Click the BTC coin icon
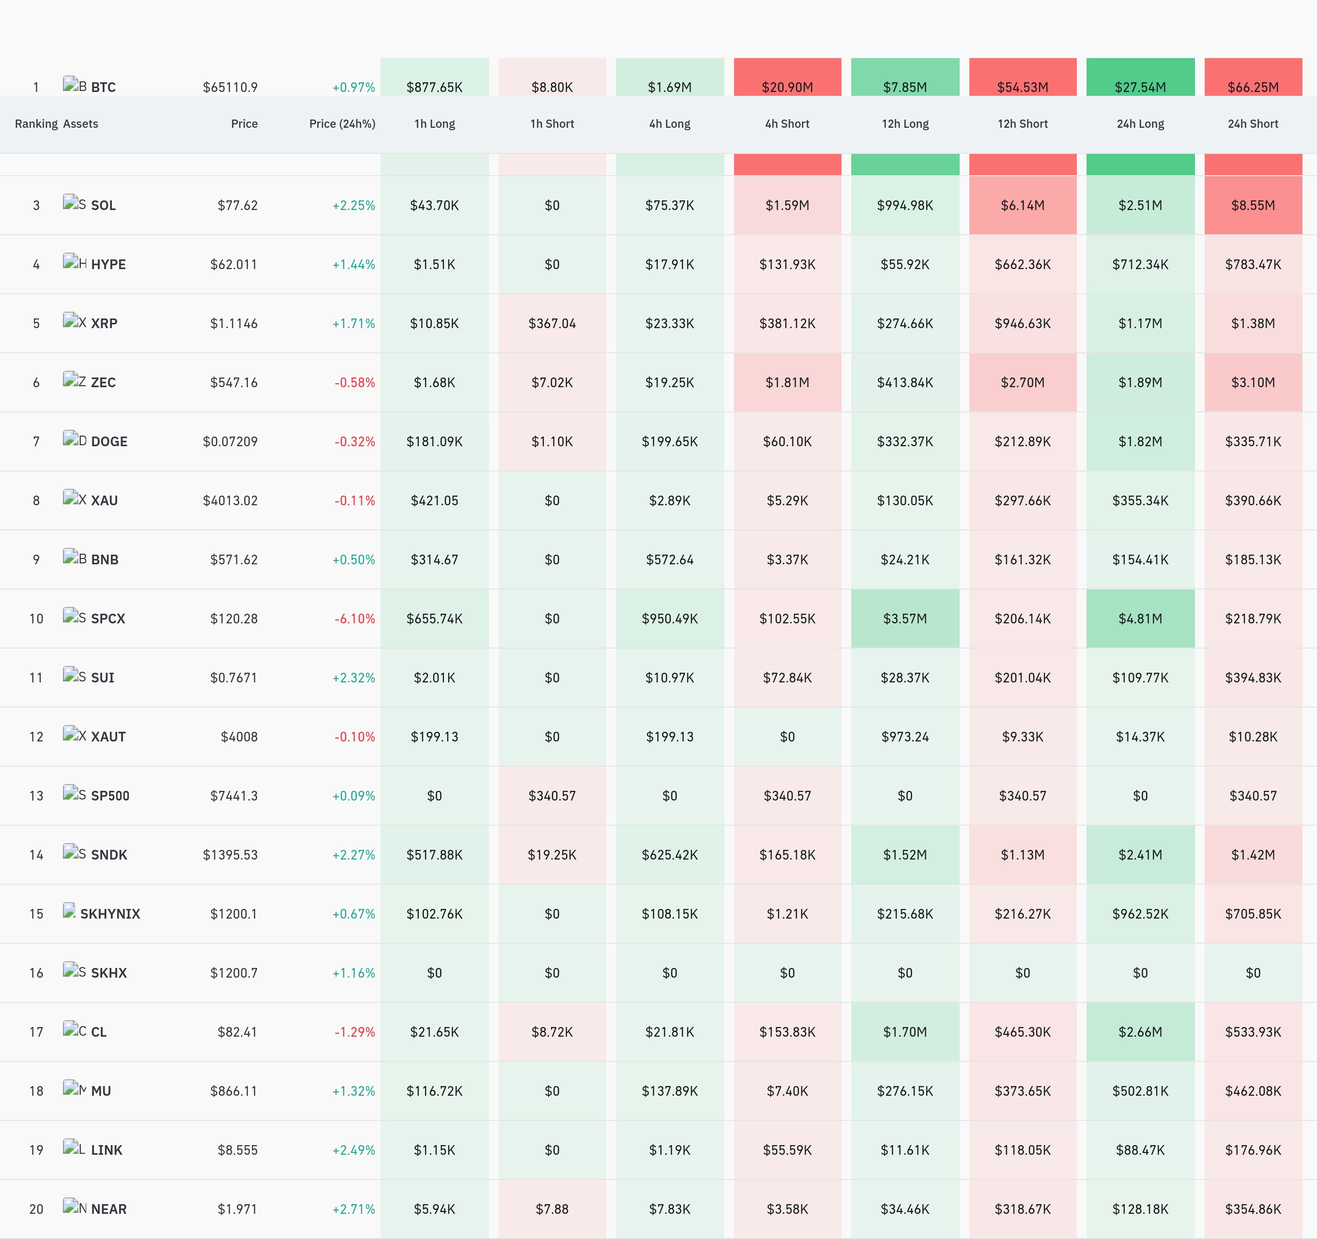Viewport: 1317px width, 1239px height. tap(74, 84)
